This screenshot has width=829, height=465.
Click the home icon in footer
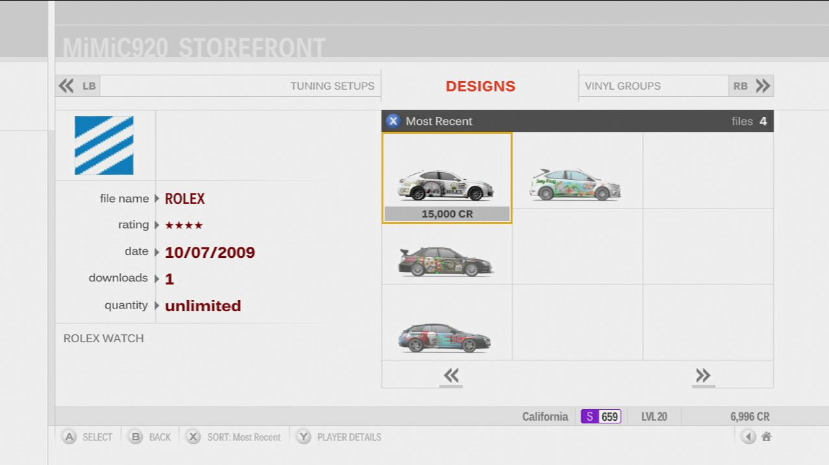click(x=766, y=436)
